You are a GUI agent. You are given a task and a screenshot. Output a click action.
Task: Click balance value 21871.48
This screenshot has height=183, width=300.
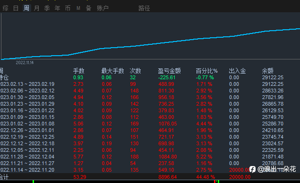pyautogui.click(x=273, y=157)
